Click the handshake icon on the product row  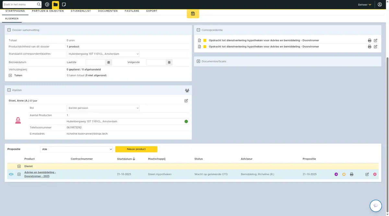coord(11,174)
